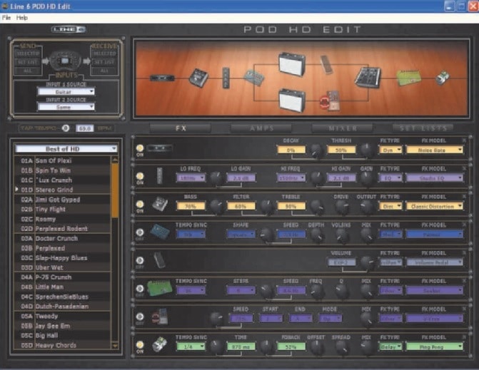Enable the green filter effect in sixth row
Viewport: 479px width, 370px height.
click(x=140, y=288)
